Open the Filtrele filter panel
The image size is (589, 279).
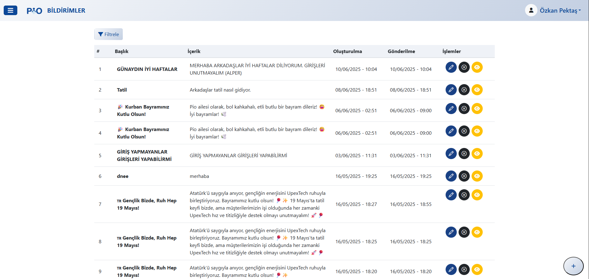tap(108, 34)
